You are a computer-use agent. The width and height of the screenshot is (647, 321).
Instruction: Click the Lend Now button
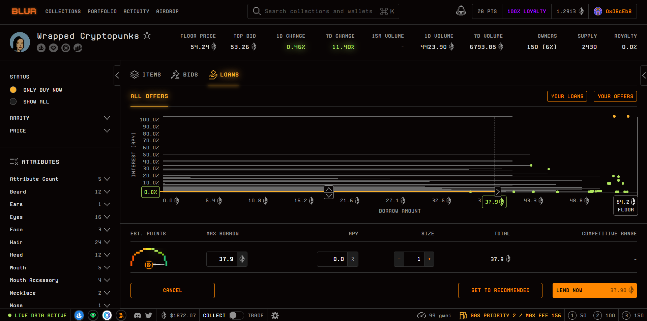[x=595, y=290]
